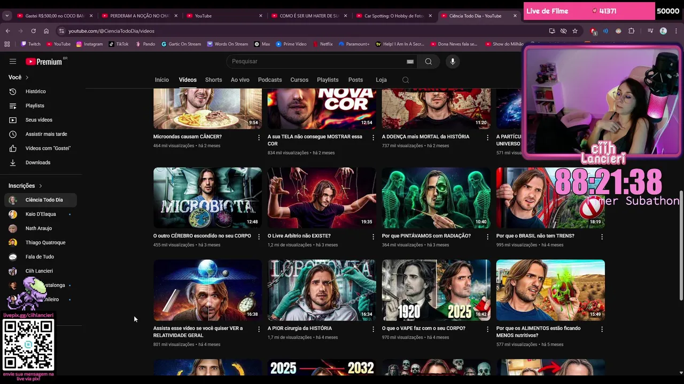Open options menu for 'A DOENÇA mais MORTAL' video
This screenshot has height=384, width=684.
(487, 137)
